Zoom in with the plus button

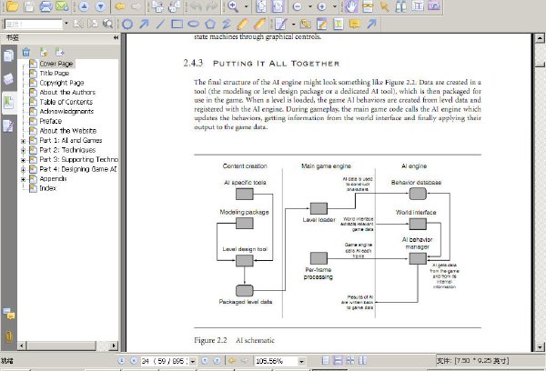pyautogui.click(x=322, y=6)
